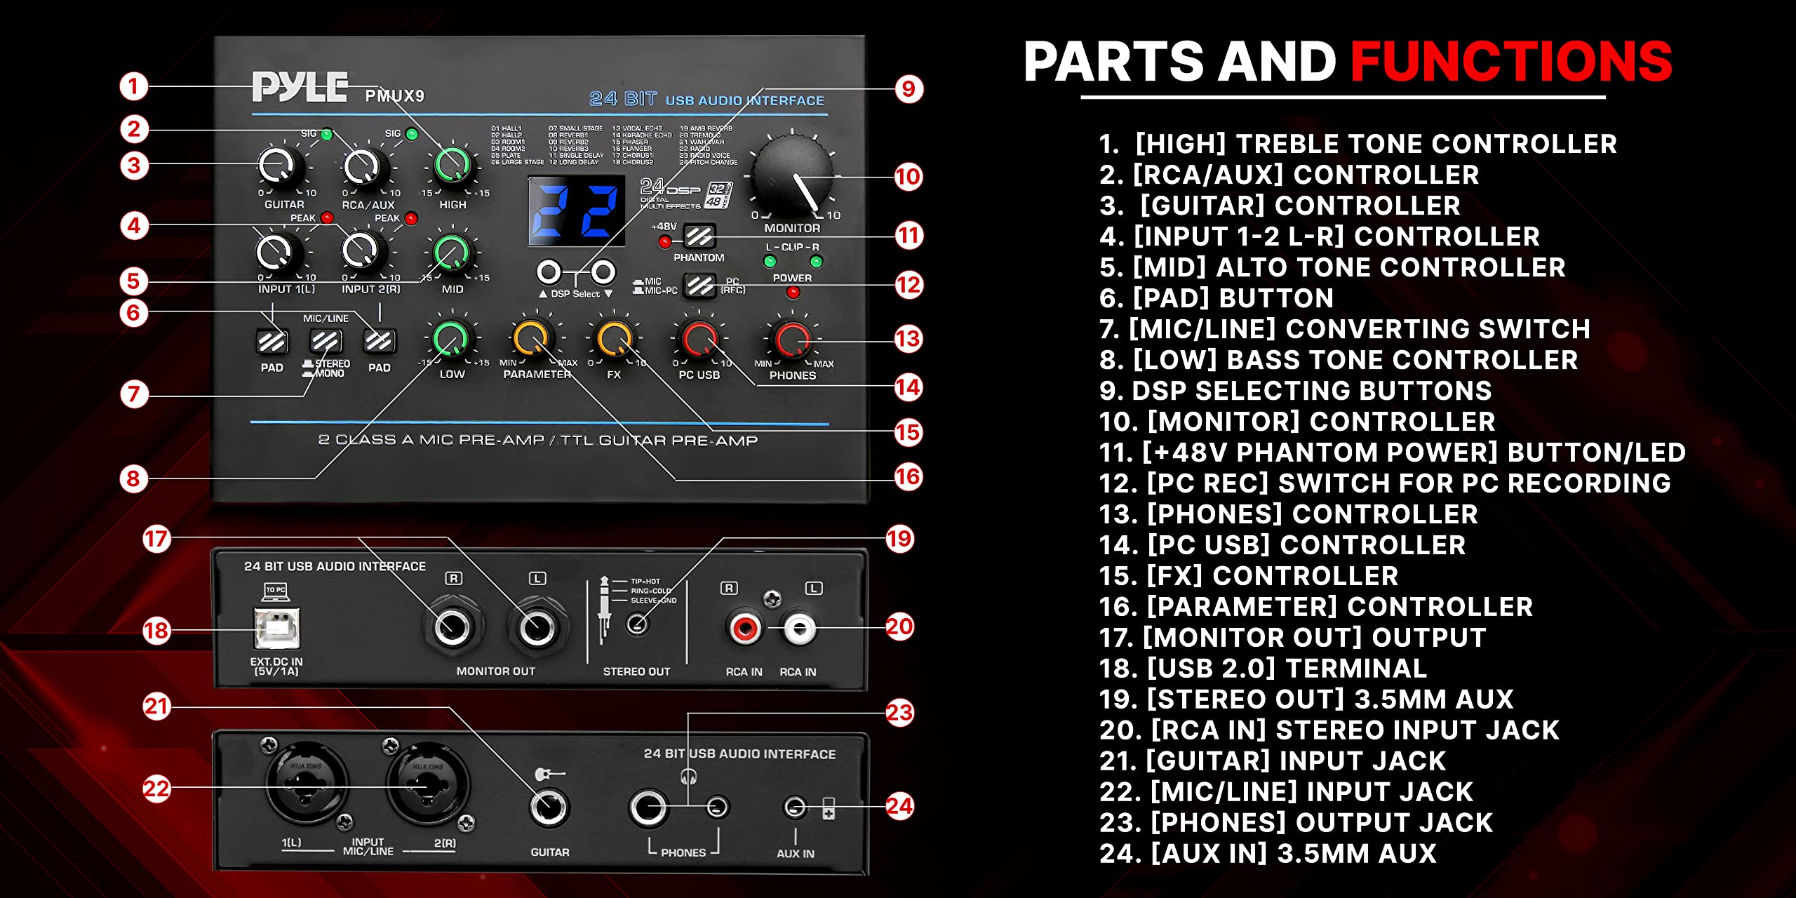Click the green MID tone knob

tap(453, 253)
